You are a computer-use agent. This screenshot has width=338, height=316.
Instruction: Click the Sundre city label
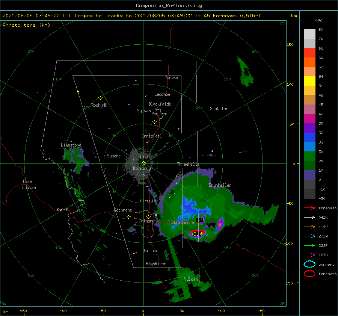click(x=114, y=156)
